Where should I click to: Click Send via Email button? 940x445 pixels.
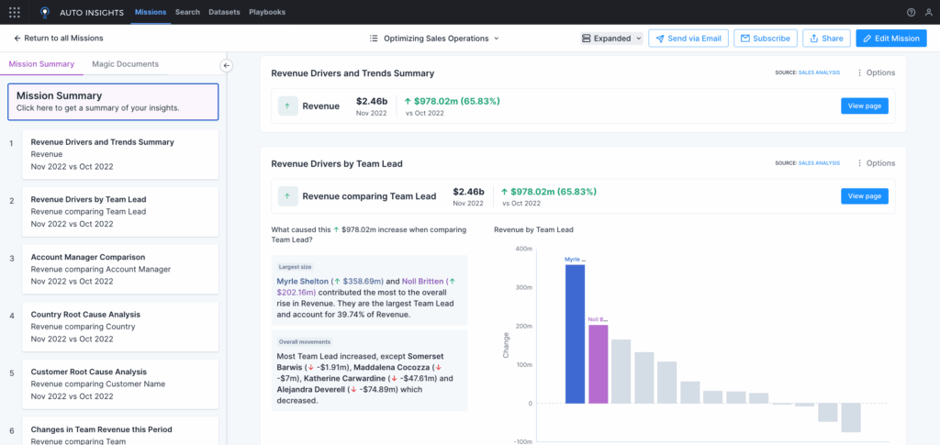point(688,39)
